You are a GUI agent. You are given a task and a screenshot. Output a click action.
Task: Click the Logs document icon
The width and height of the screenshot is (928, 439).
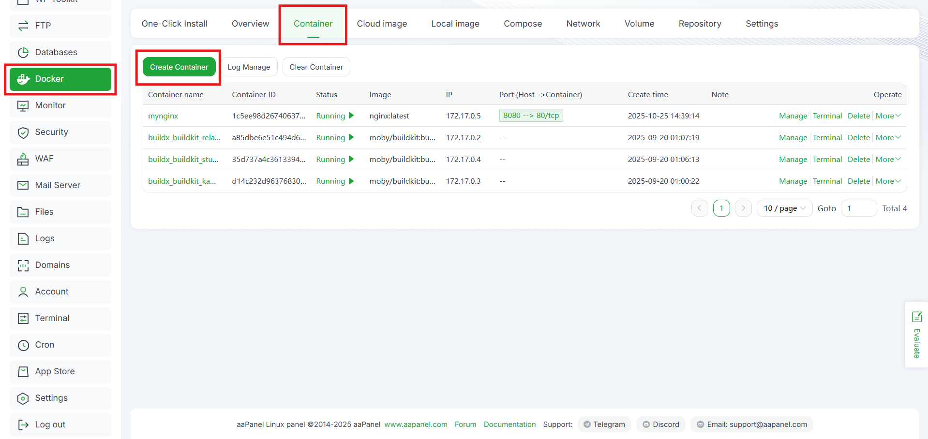point(23,238)
